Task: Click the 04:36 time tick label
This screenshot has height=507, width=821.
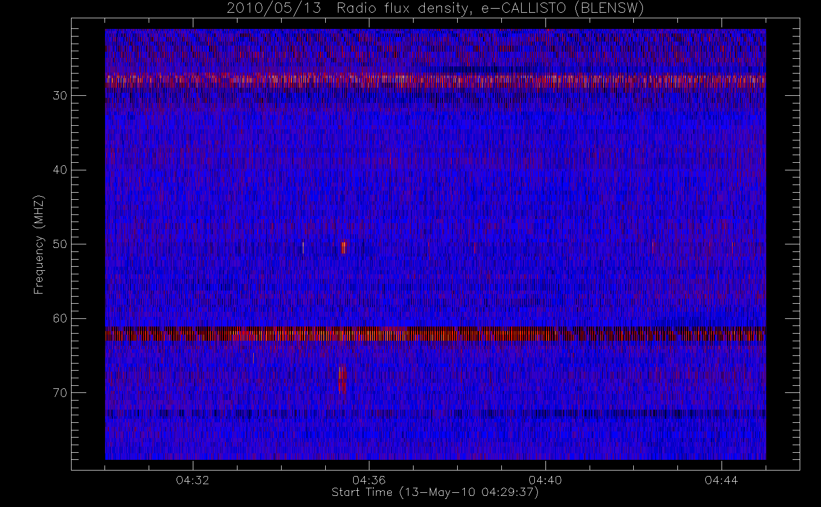Action: pyautogui.click(x=369, y=480)
